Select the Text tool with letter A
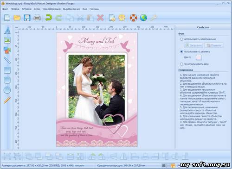This screenshot has width=232, height=169. [x=7, y=31]
